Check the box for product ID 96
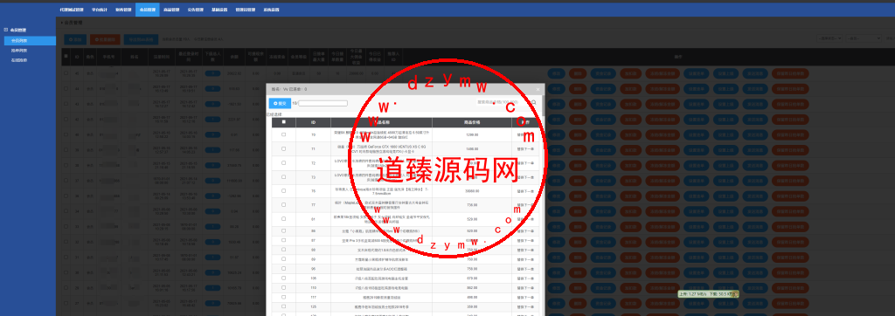The width and height of the screenshot is (895, 316). point(284,268)
